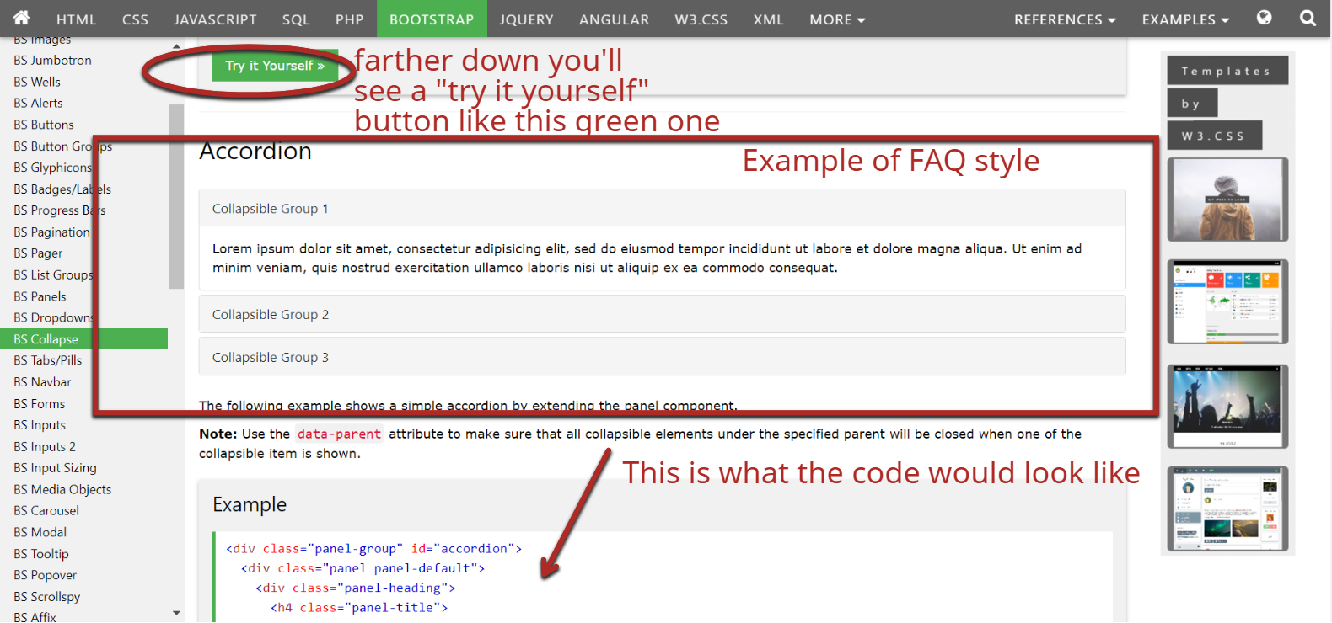Open the HTML tutorial tab
This screenshot has height=623, width=1332.
[77, 19]
